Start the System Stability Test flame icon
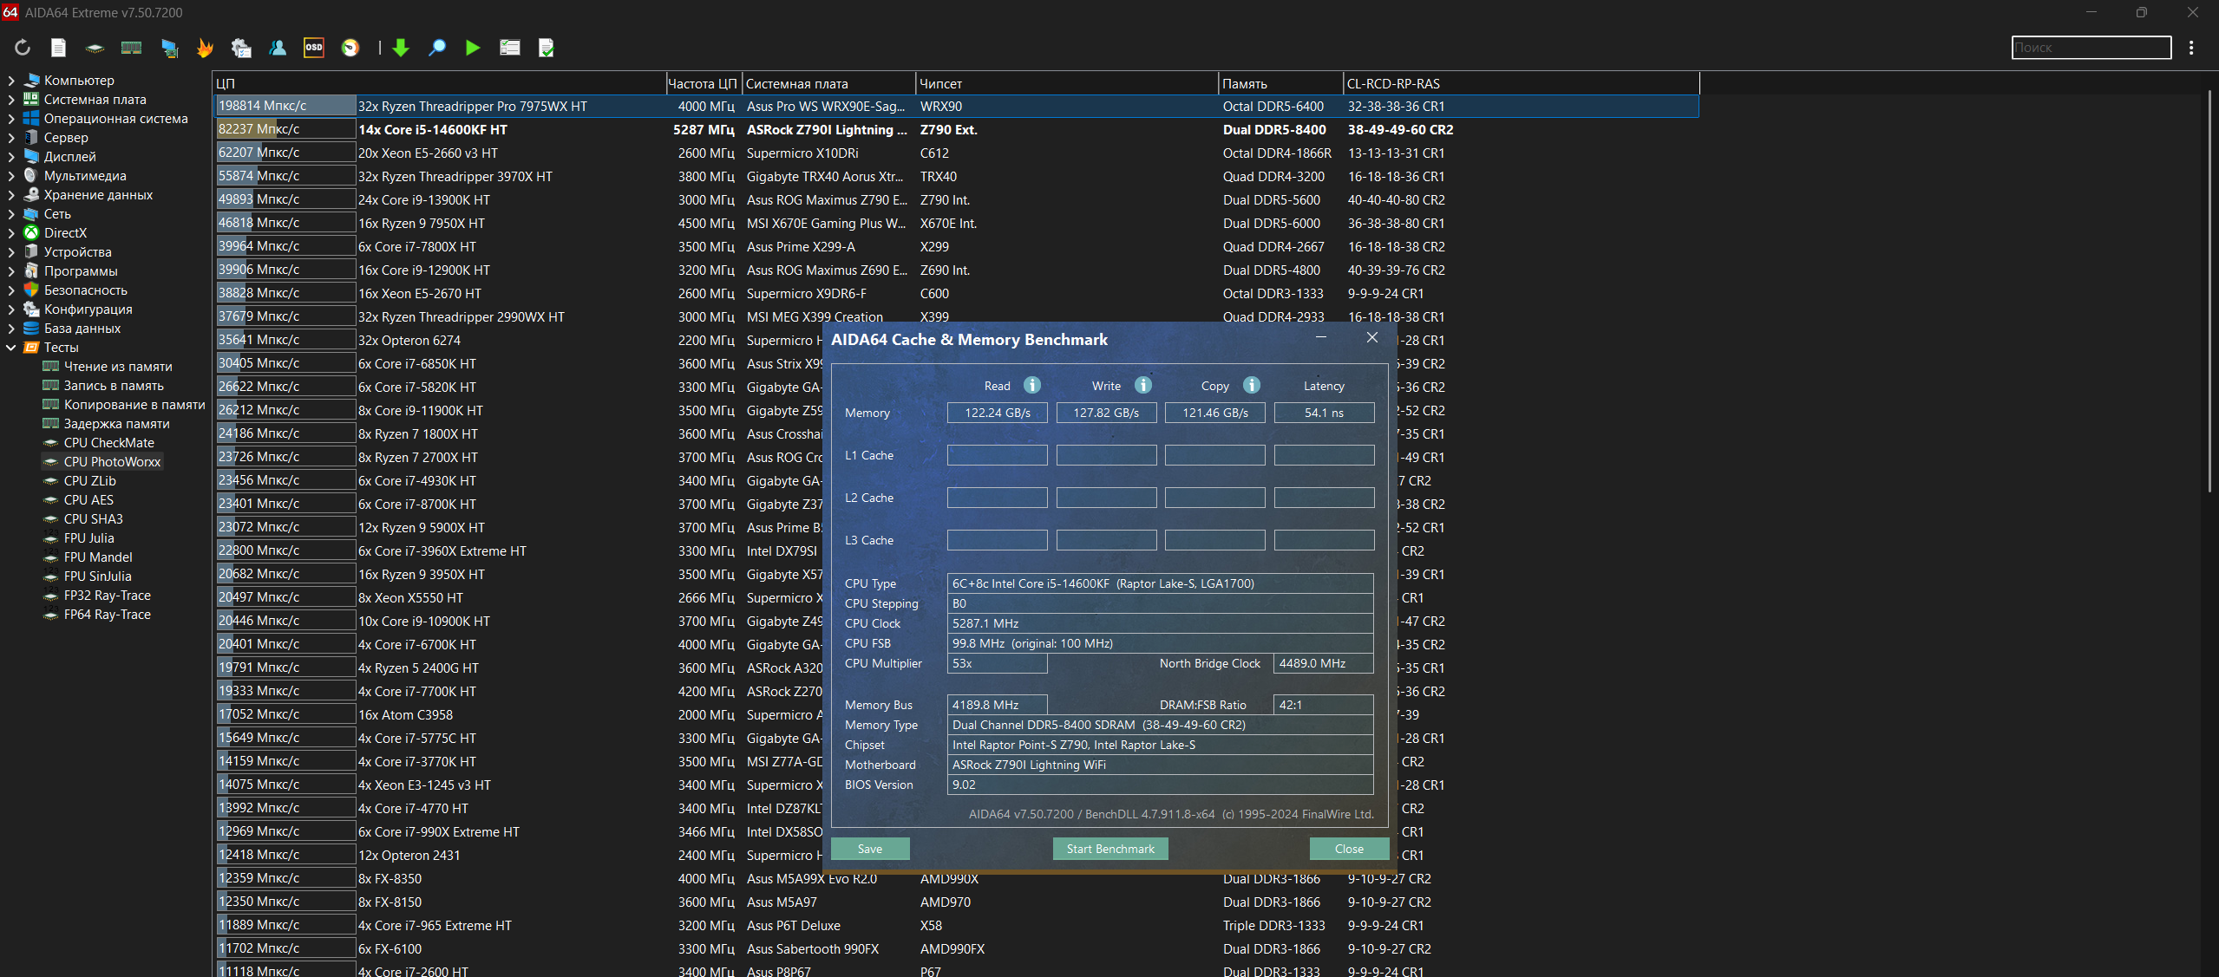Screen dimensions: 2219x977 click(x=205, y=48)
